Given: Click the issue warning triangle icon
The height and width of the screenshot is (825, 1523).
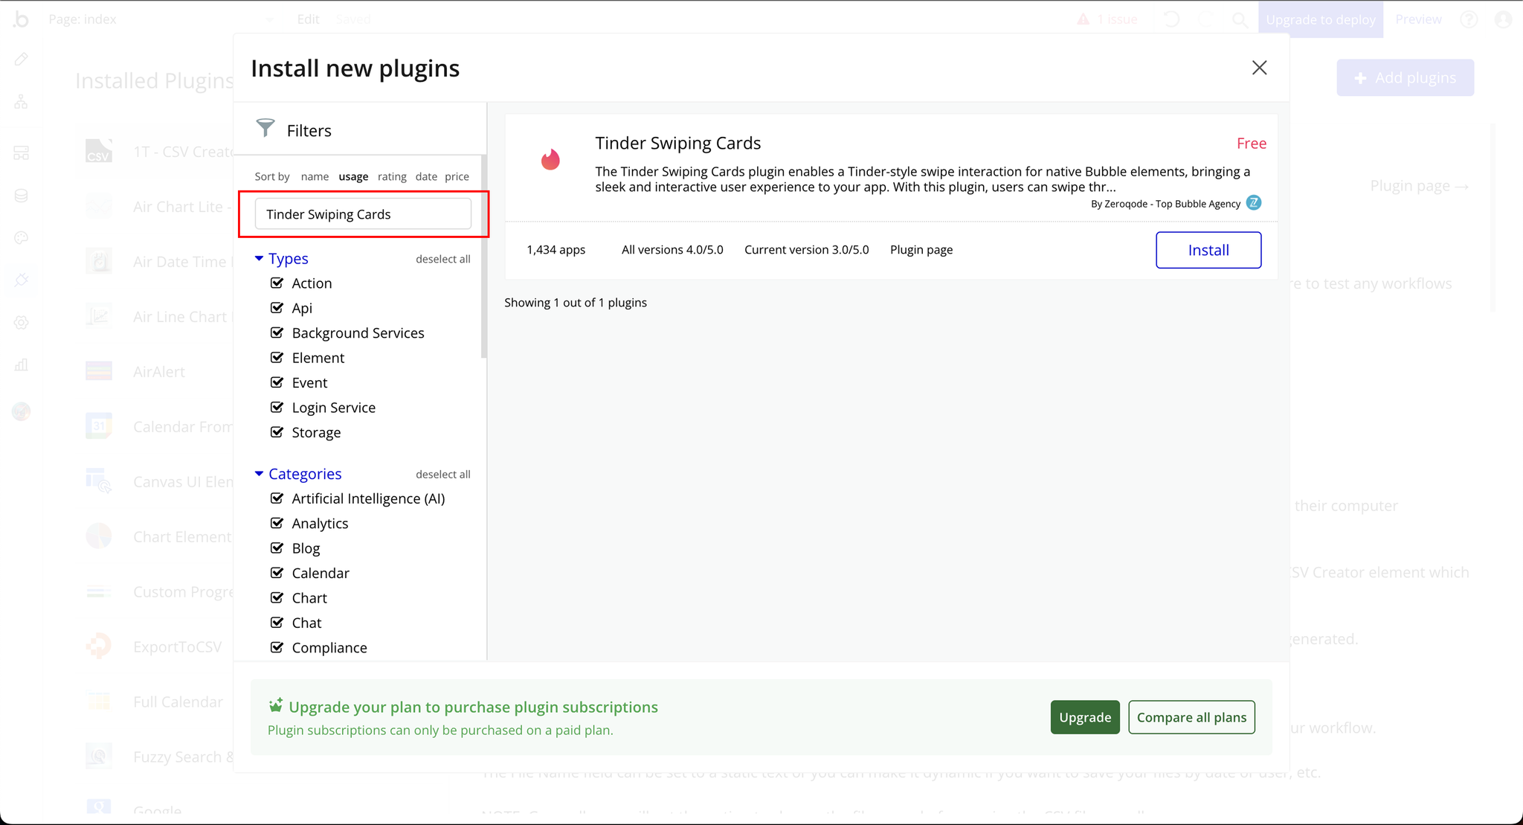Looking at the screenshot, I should point(1083,19).
